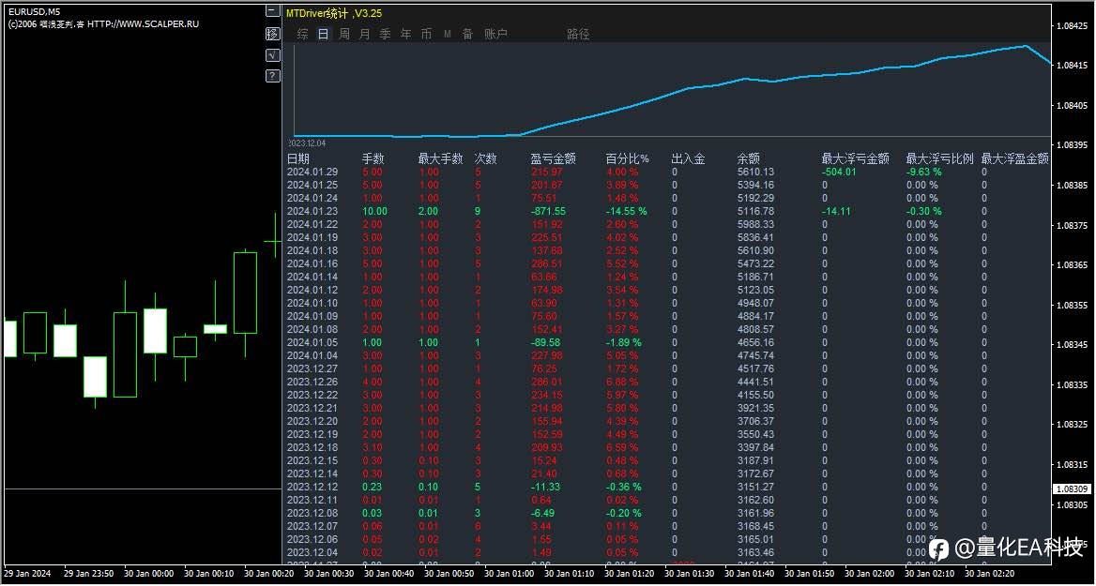Screen dimensions: 1096x586
Task: Switch to the 综 summary tab
Action: [303, 34]
